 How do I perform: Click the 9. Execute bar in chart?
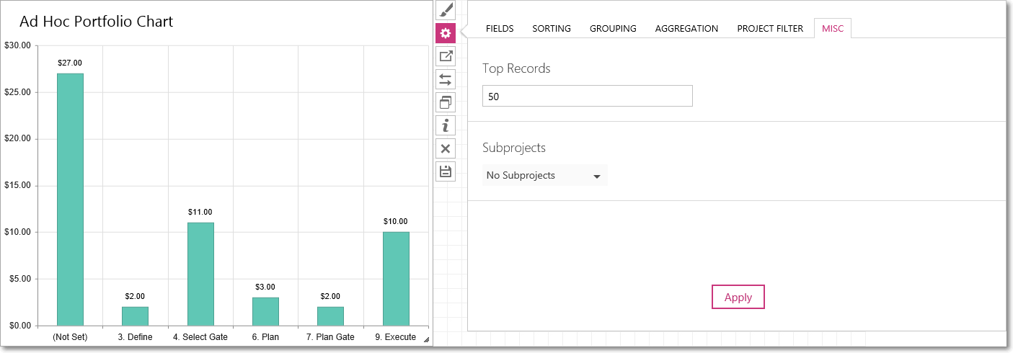(x=396, y=279)
